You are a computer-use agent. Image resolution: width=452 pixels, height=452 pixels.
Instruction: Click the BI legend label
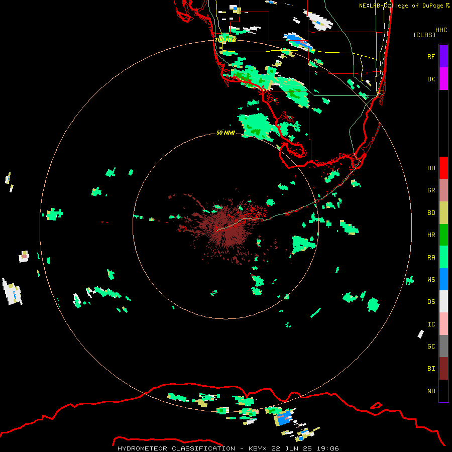431,369
